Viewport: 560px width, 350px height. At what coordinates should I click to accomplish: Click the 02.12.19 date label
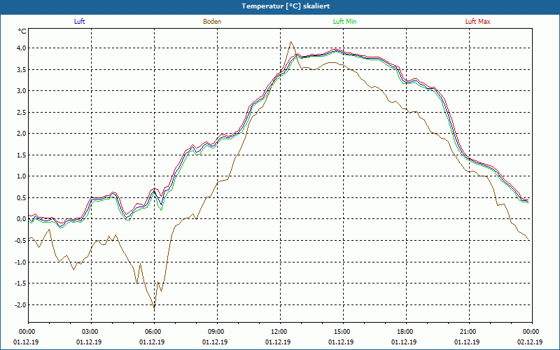click(530, 342)
